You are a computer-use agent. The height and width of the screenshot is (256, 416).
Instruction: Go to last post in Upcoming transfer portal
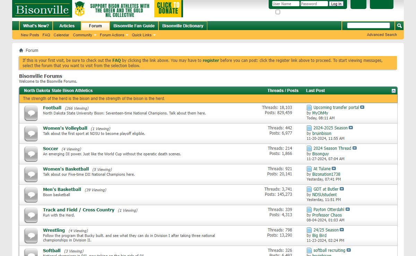[x=362, y=107]
